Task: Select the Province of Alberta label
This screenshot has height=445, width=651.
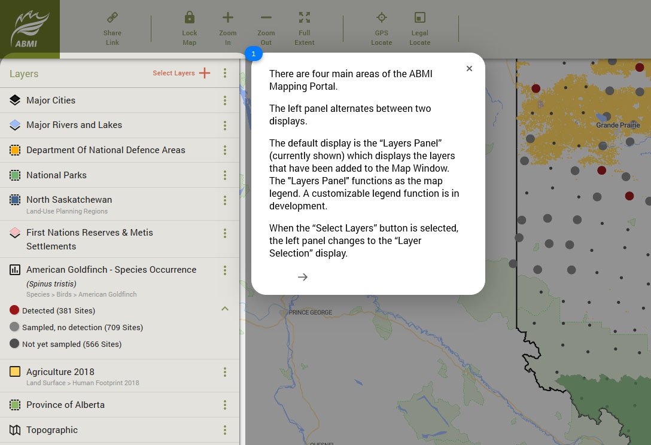Action: coord(66,405)
